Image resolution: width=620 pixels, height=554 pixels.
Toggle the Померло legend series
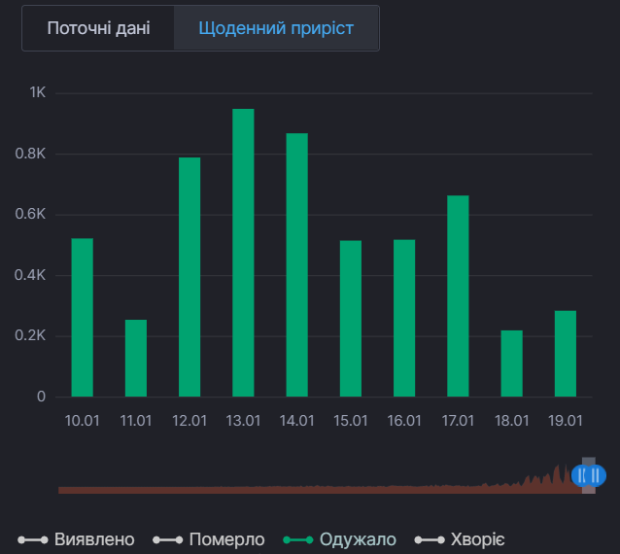pyautogui.click(x=226, y=539)
